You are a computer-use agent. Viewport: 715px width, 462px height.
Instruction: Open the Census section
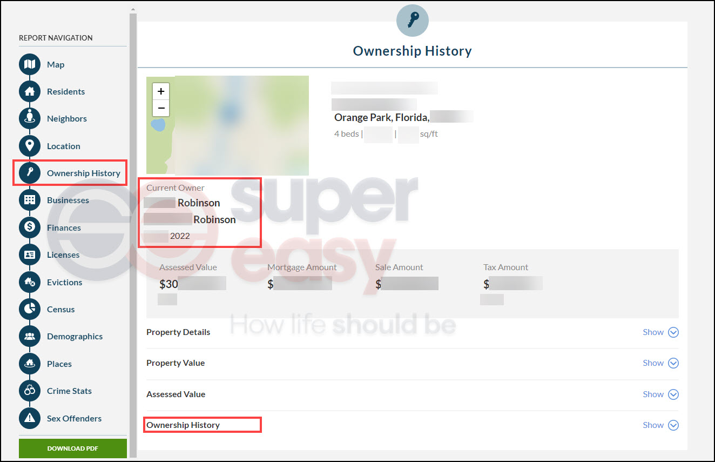61,309
